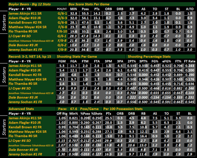Click Tchamwa Tchatchoua's per-100 DRB value 10.6

(132, 145)
